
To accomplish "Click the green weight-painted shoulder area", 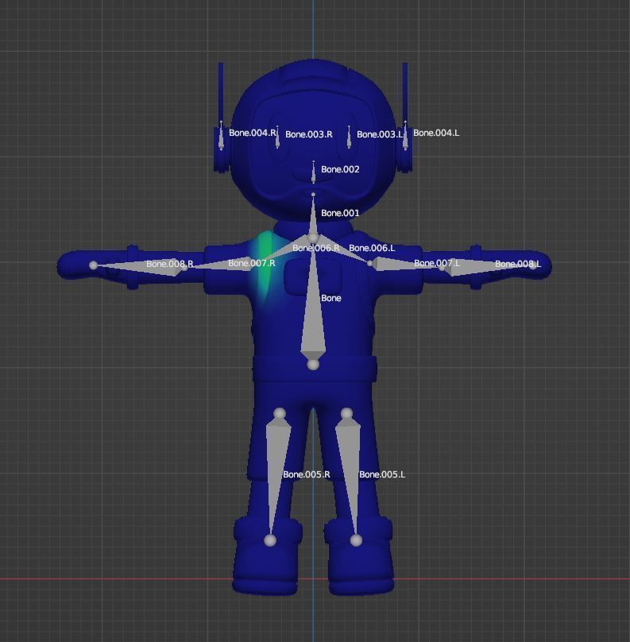I will click(264, 266).
